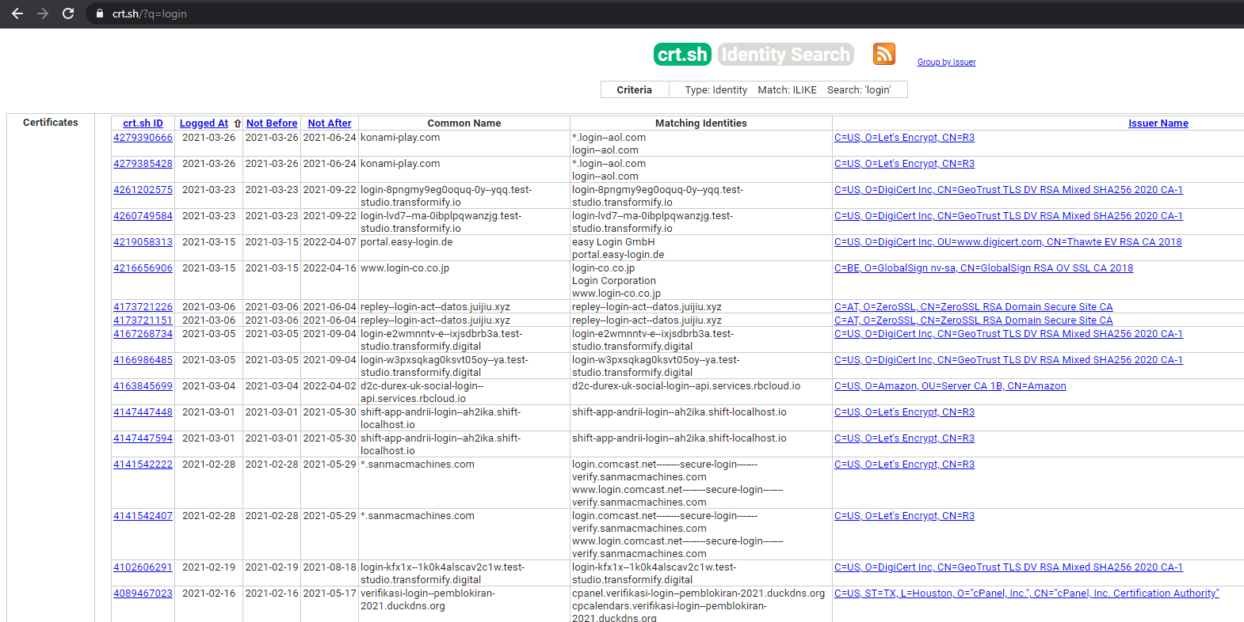
Task: Click the Logged At sort arrow
Action: pyautogui.click(x=237, y=123)
